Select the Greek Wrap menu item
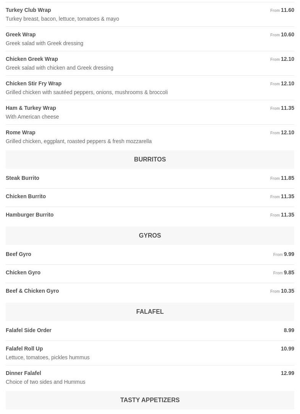Image resolution: width=300 pixels, height=414 pixels. tap(21, 34)
